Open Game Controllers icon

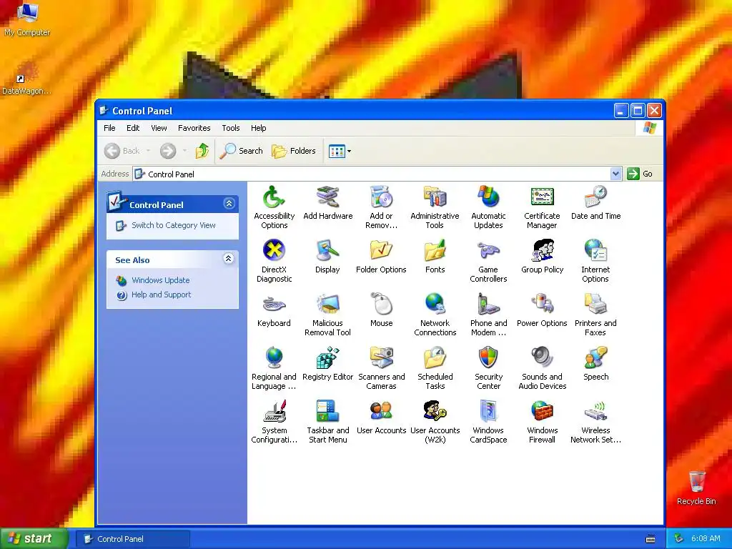point(488,251)
